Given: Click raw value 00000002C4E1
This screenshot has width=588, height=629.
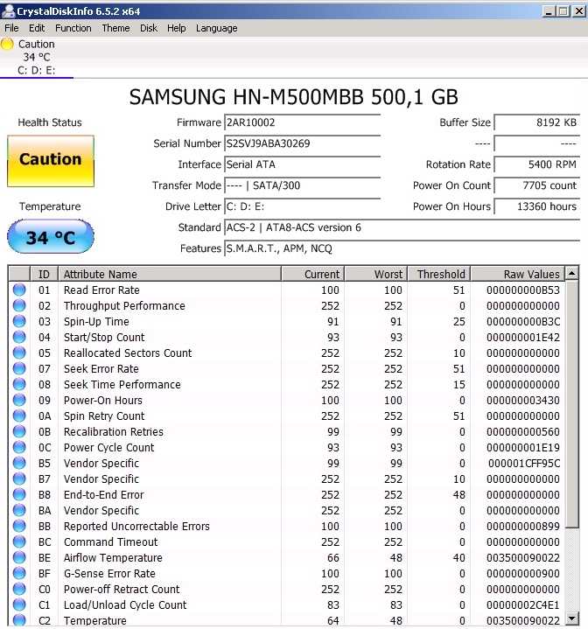Looking at the screenshot, I should [523, 605].
